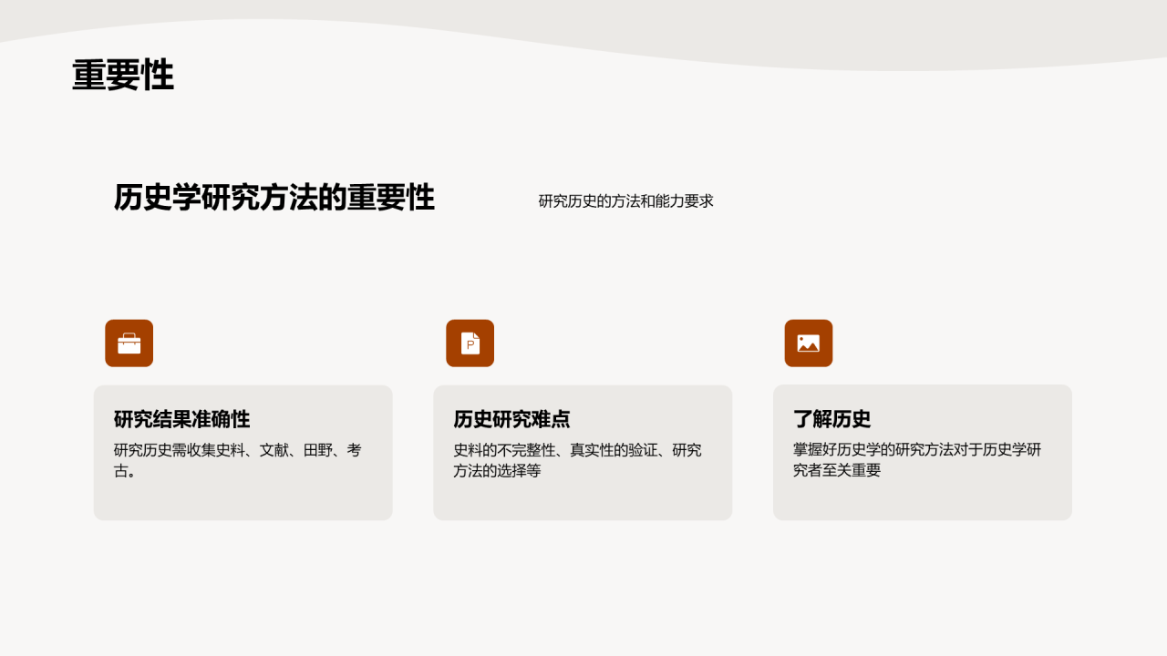Viewport: 1167px width, 656px height.
Task: Click the empty bottom area of the 了解历史 card
Action: 922,501
